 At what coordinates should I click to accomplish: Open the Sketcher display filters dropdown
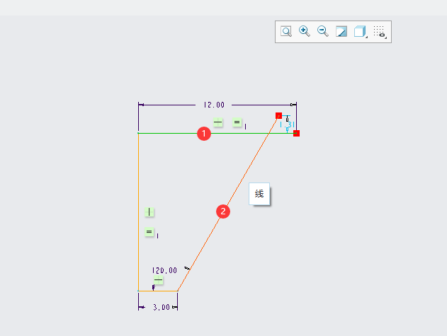pos(380,32)
